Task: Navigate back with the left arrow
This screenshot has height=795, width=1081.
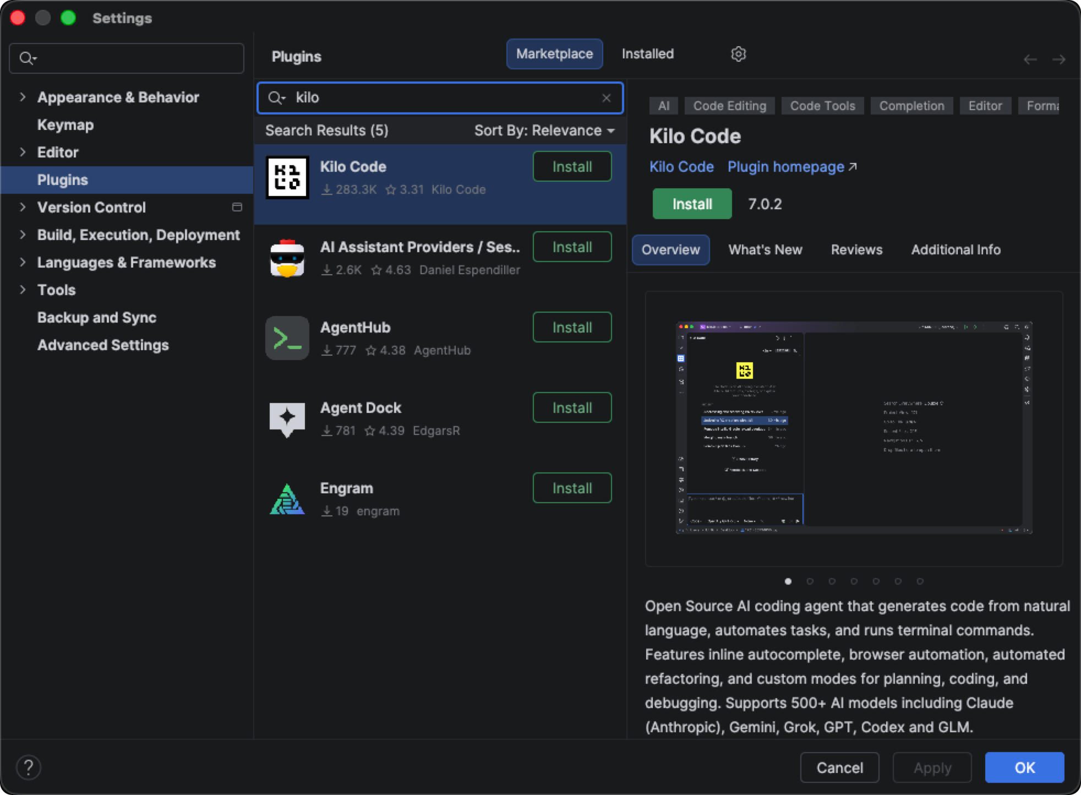Action: tap(1030, 59)
